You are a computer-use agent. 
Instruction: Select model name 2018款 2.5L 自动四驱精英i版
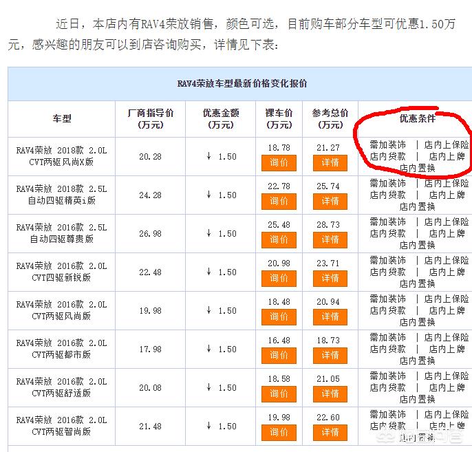click(62, 195)
